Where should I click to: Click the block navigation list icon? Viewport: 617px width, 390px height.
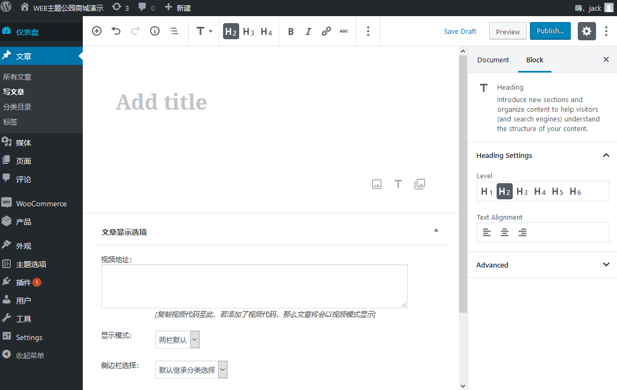174,31
